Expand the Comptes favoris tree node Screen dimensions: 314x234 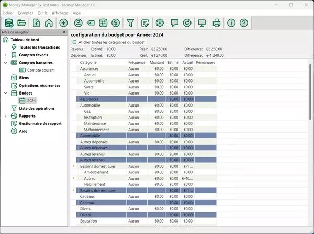[5, 55]
